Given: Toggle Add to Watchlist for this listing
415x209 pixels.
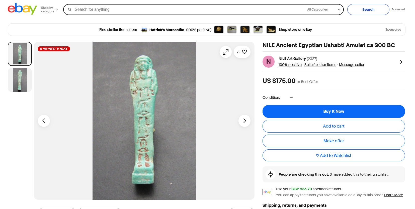Looking at the screenshot, I should [x=334, y=155].
